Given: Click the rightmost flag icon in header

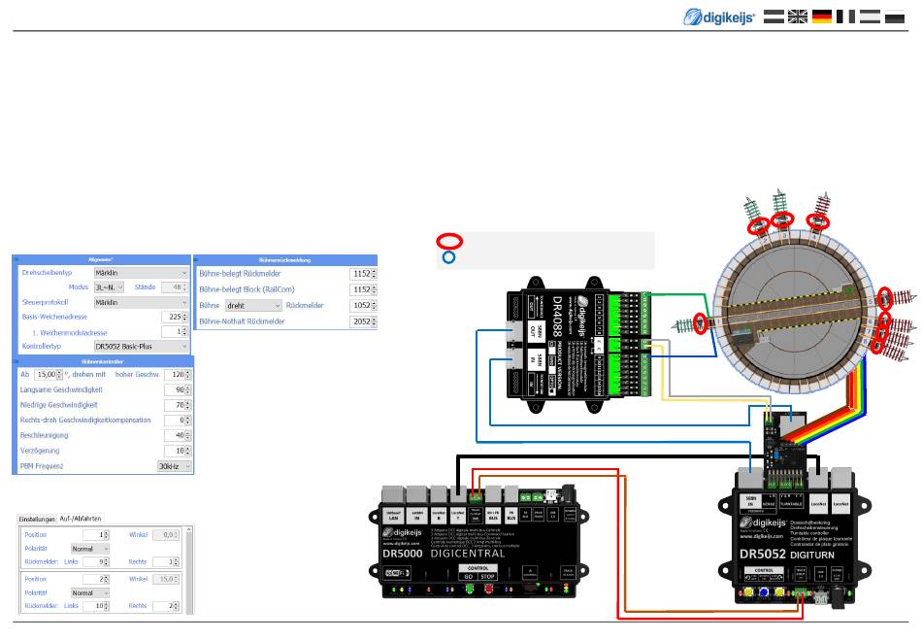Looking at the screenshot, I should point(894,17).
